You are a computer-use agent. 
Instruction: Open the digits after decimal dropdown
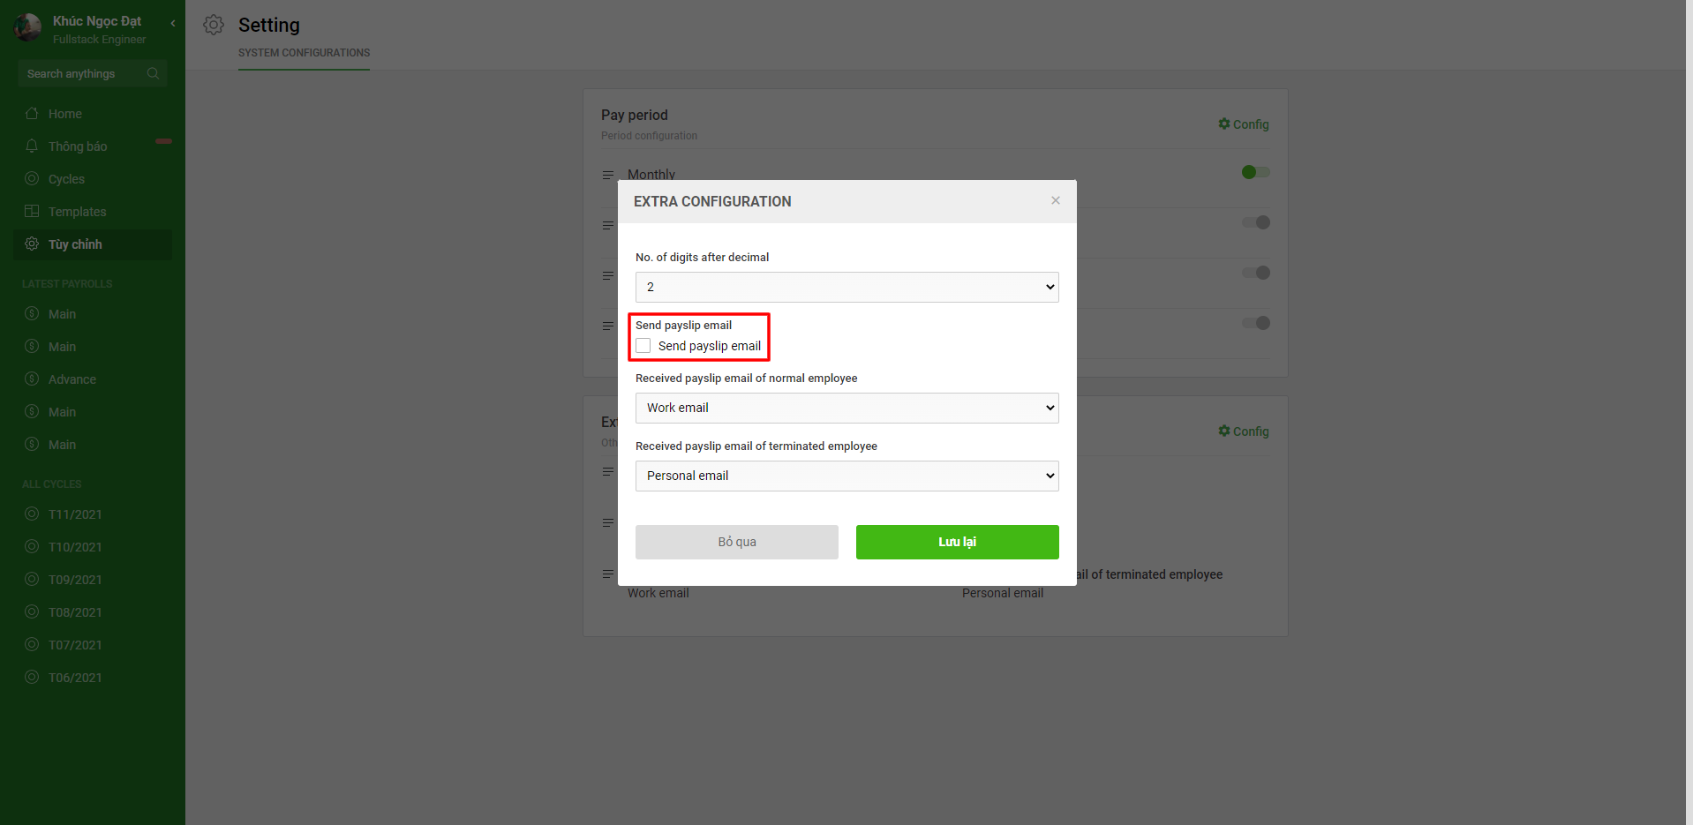[847, 287]
